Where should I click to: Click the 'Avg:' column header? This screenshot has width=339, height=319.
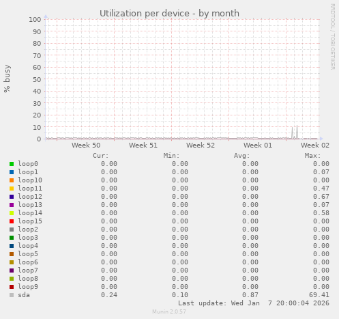pyautogui.click(x=242, y=156)
